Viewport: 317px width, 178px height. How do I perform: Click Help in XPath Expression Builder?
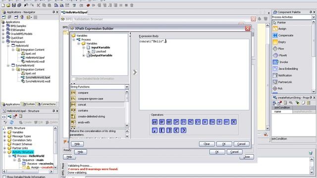click(77, 144)
